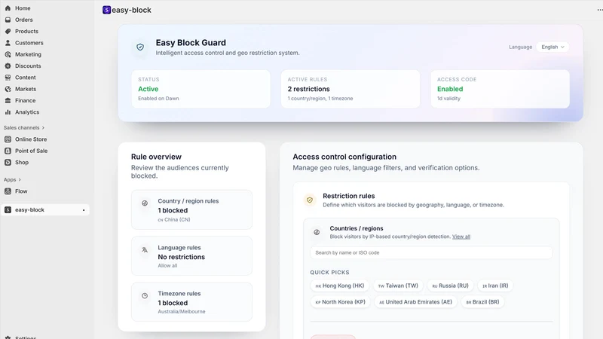Open the Language rules card

click(191, 255)
